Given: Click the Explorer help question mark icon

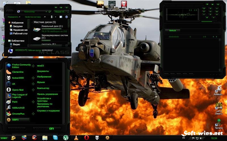Looking at the screenshot, I should [x=66, y=17].
